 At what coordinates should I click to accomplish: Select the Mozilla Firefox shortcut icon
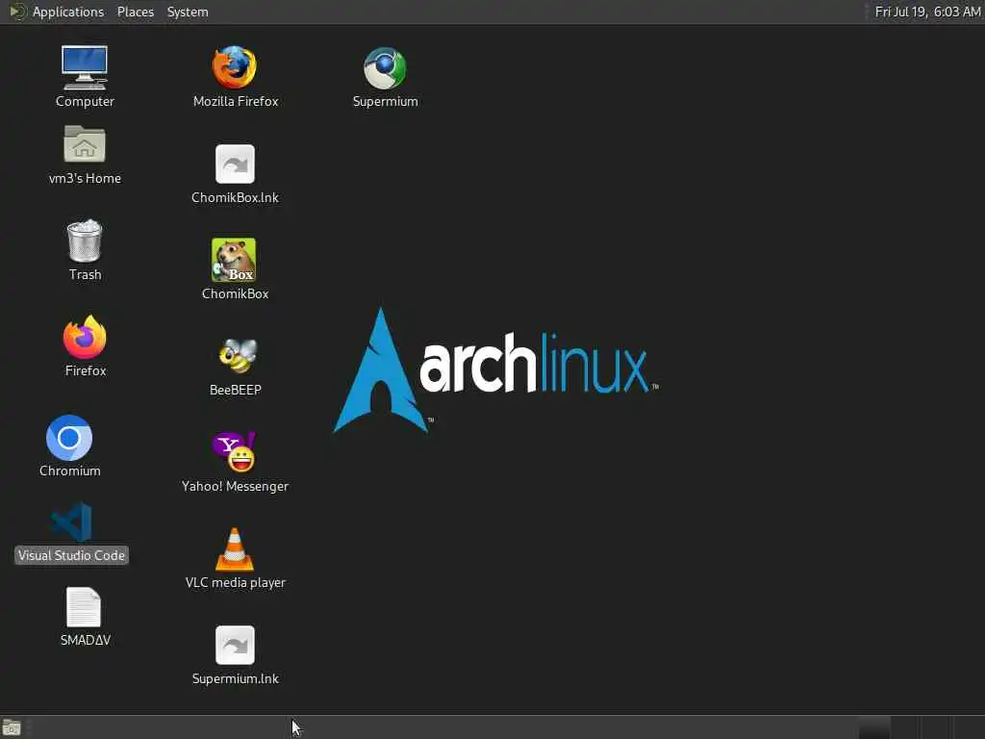pyautogui.click(x=235, y=67)
